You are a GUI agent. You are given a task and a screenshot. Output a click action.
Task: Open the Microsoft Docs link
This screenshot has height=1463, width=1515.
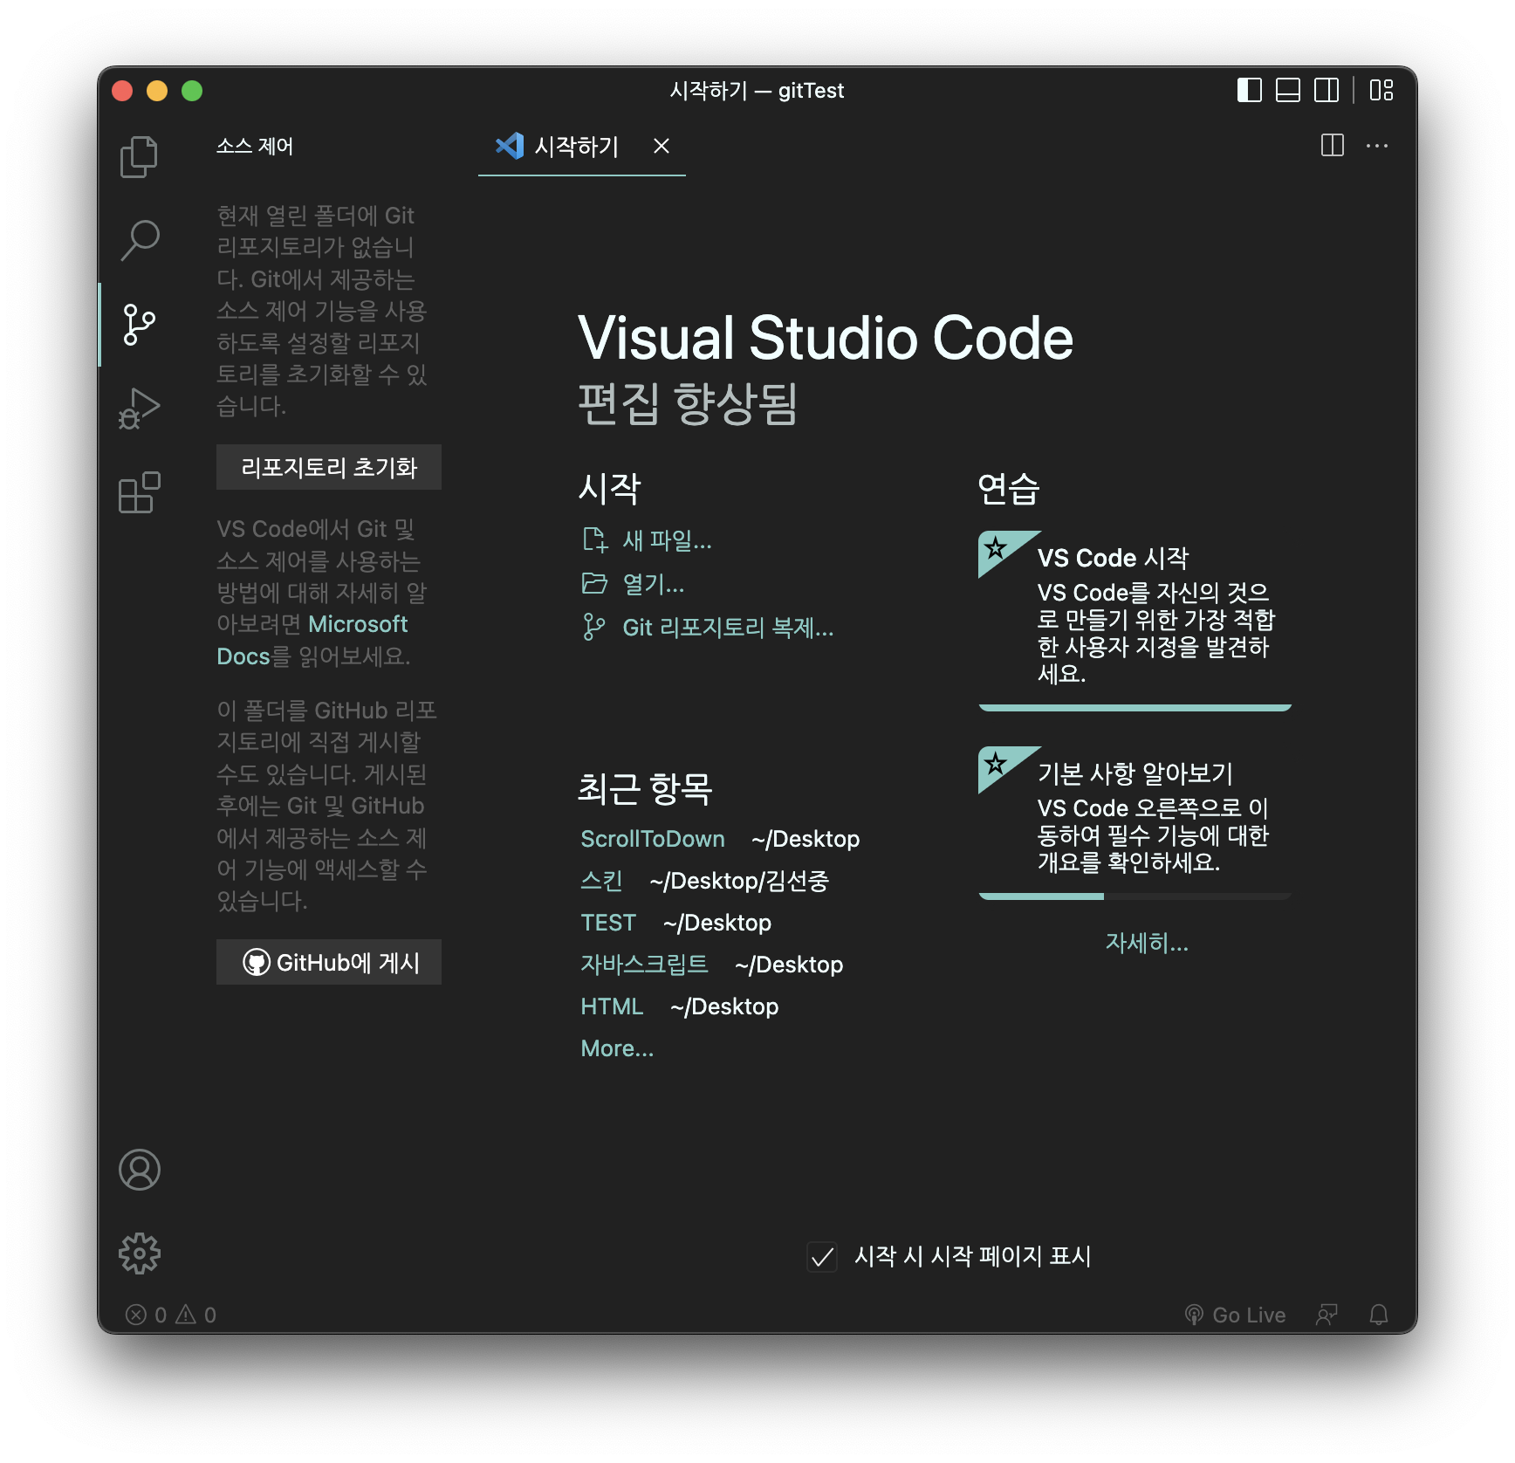[312, 640]
